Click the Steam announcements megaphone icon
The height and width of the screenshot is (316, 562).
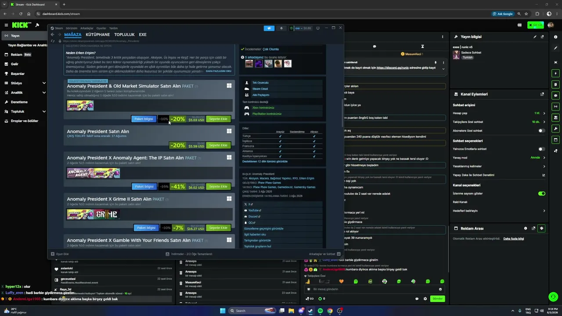[269, 28]
